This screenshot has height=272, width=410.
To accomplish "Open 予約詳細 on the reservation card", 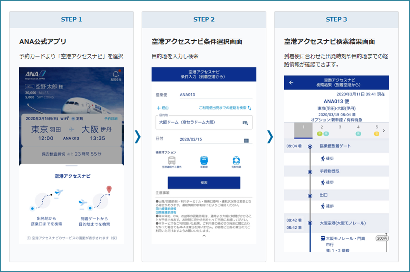I will coord(111,119).
